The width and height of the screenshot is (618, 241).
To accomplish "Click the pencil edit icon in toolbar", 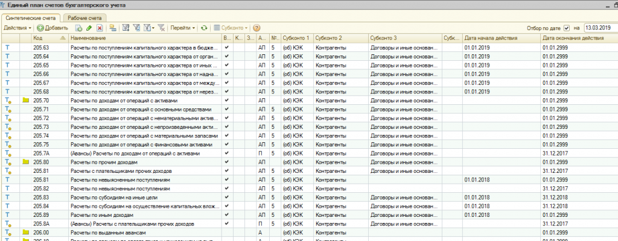I will [x=89, y=28].
